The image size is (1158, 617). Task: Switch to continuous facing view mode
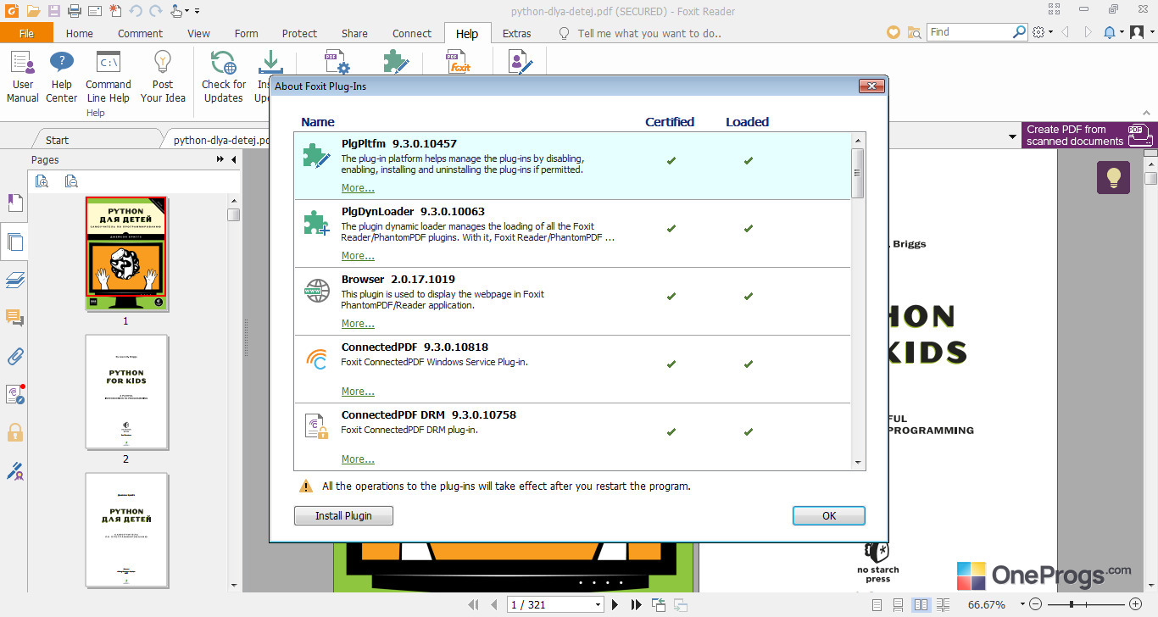pos(942,605)
